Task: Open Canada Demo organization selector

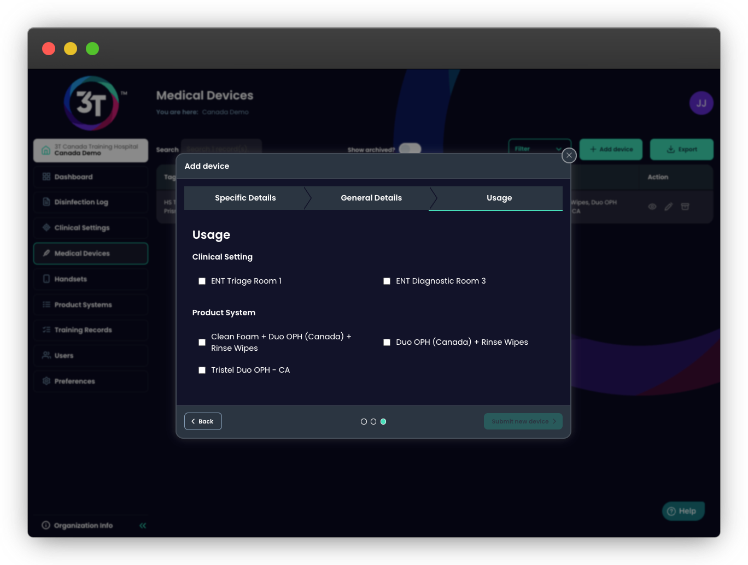Action: (x=91, y=150)
